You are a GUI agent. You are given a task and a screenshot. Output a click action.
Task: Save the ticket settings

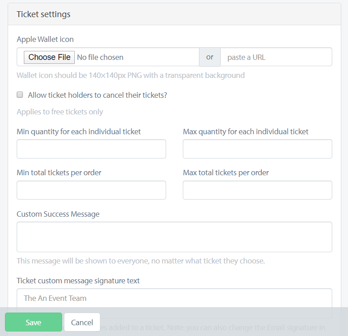(33, 322)
